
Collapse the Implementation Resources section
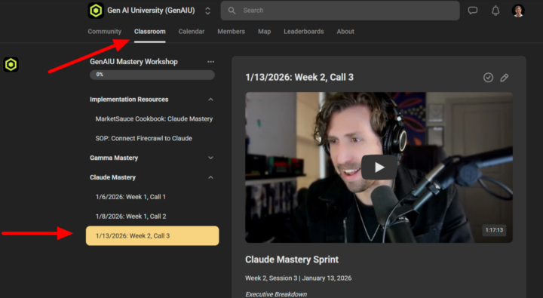click(x=210, y=100)
